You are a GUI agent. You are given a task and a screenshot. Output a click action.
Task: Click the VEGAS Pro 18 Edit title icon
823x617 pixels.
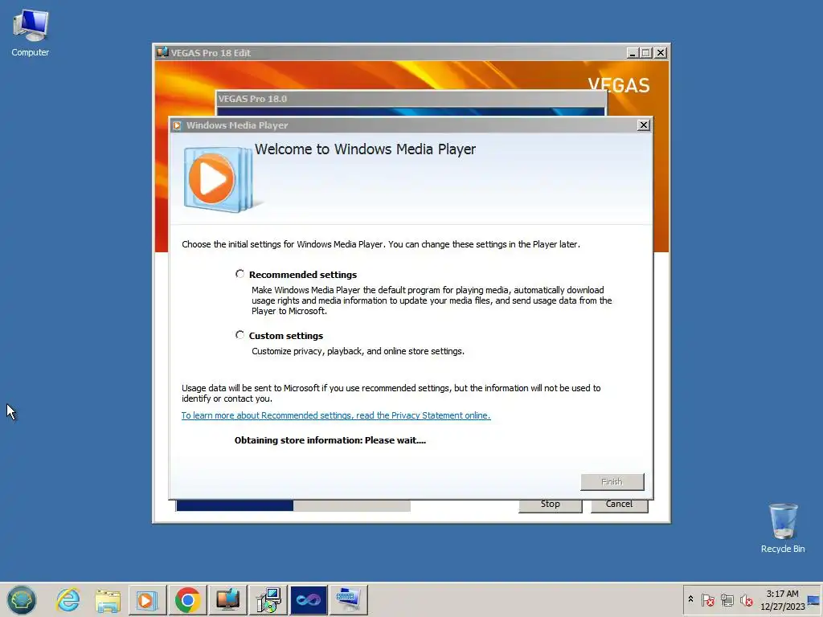(162, 52)
